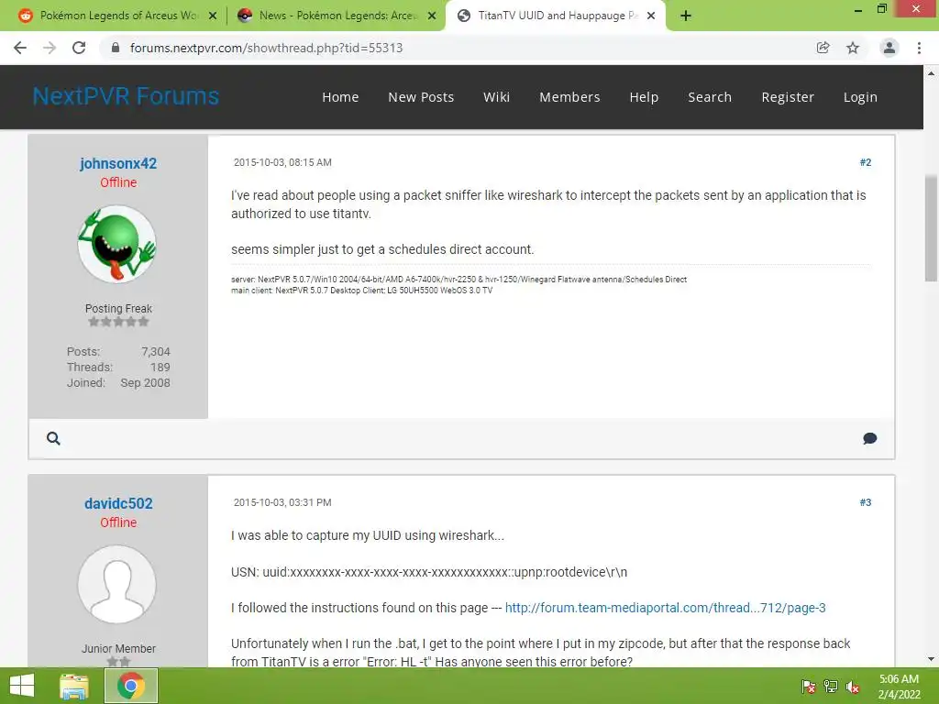Click the Chrome taskbar icon
The width and height of the screenshot is (939, 704).
pyautogui.click(x=131, y=686)
